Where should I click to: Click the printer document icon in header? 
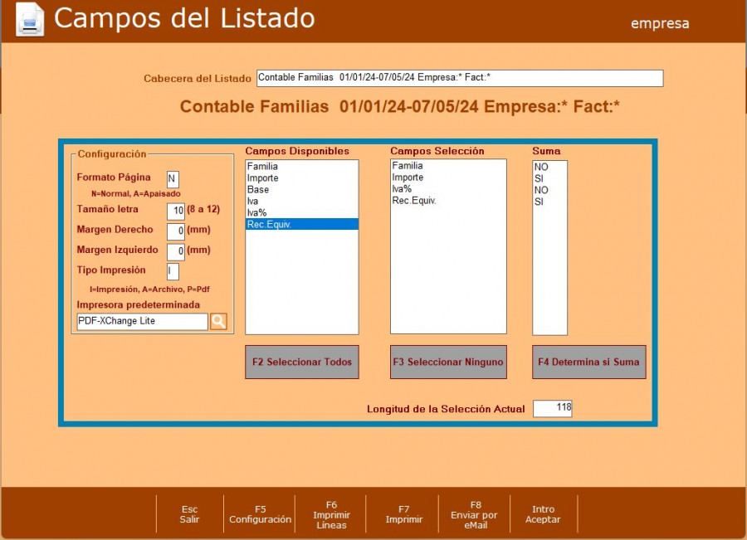click(x=30, y=20)
